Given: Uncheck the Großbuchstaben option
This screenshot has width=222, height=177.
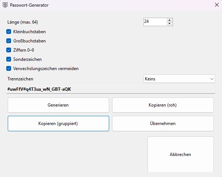Looking at the screenshot, I should pos(9,41).
